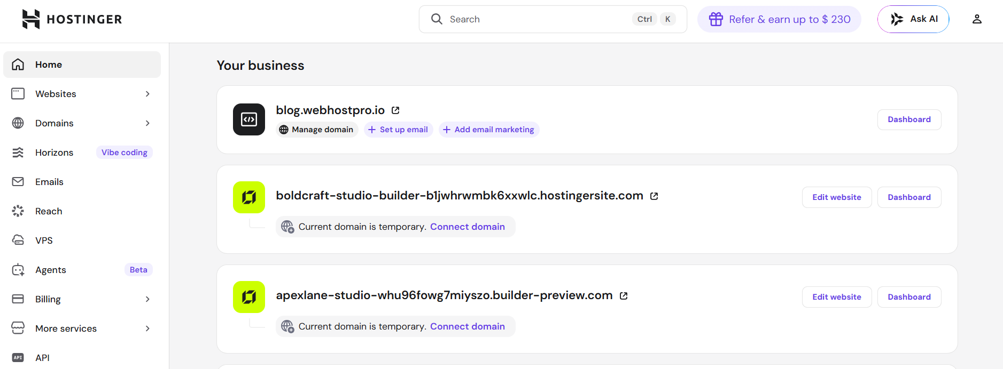1003x369 pixels.
Task: Expand the Domains submenu chevron
Action: pos(147,123)
